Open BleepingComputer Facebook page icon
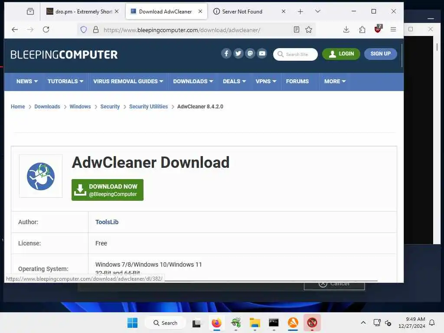 (x=226, y=53)
